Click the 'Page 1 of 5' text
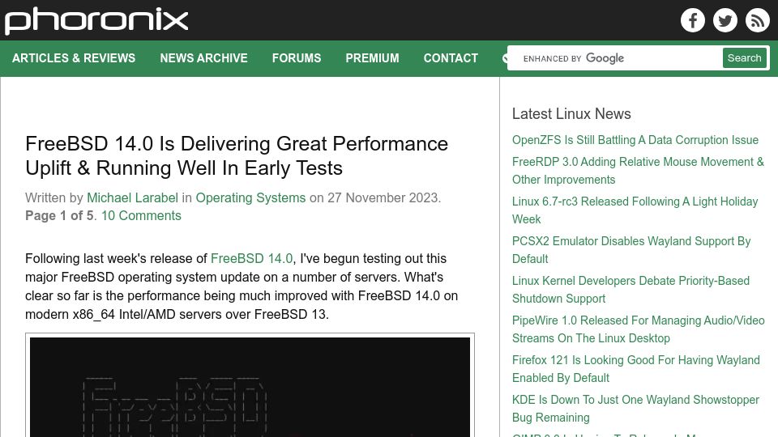The width and height of the screenshot is (778, 437). [59, 215]
